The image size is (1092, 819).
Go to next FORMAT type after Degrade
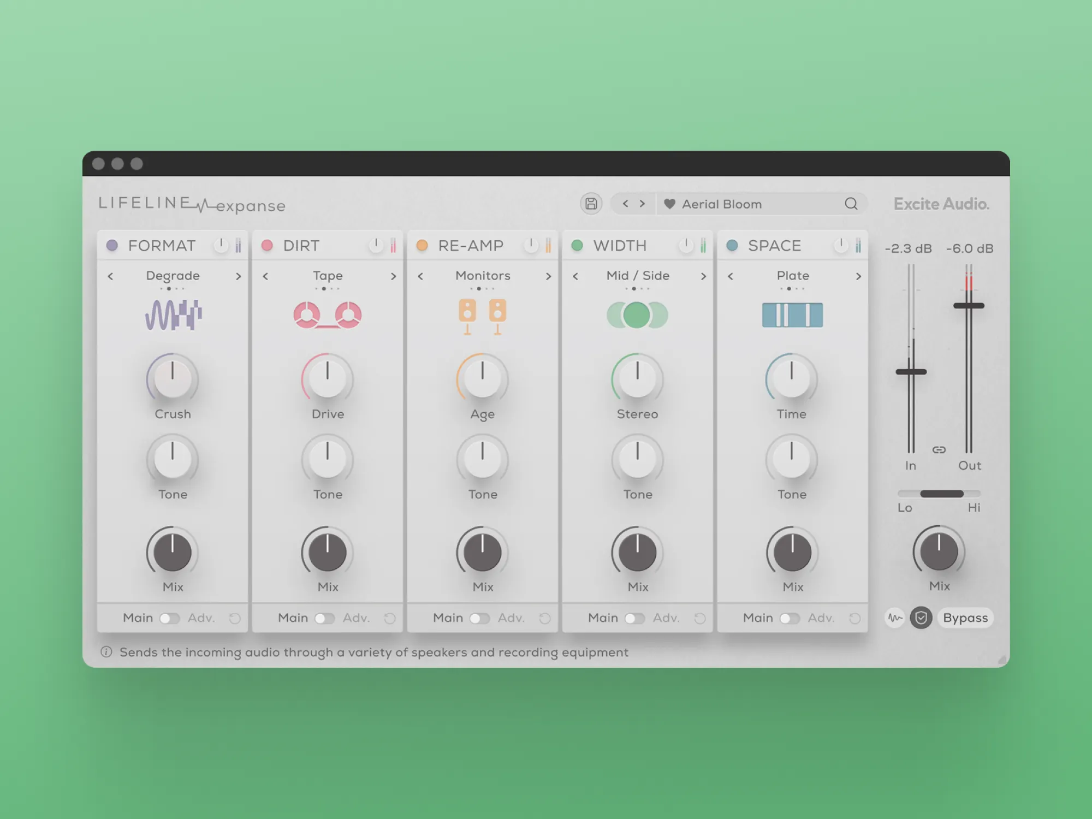pos(238,276)
